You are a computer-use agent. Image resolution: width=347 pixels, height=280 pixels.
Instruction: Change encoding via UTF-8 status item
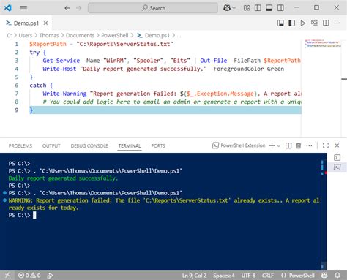(248, 276)
